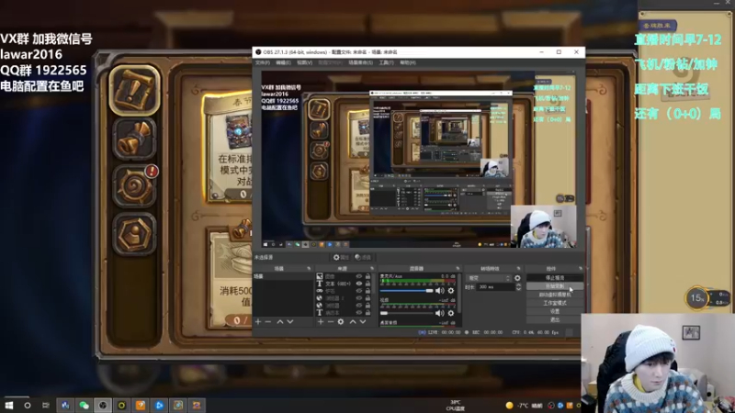This screenshot has height=413, width=735.
Task: Open Hearthstone hexagon pawn icon in sidebar
Action: pyautogui.click(x=134, y=234)
